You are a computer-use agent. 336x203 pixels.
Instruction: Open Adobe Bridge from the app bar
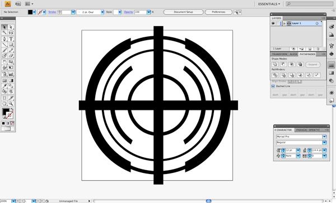pyautogui.click(x=18, y=4)
